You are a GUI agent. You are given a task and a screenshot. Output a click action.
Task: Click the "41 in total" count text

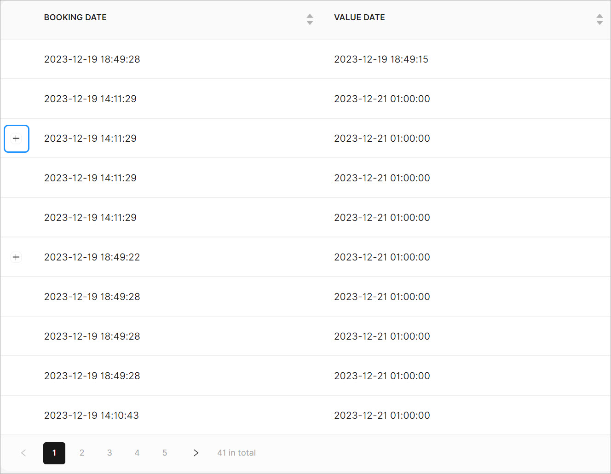pos(236,453)
